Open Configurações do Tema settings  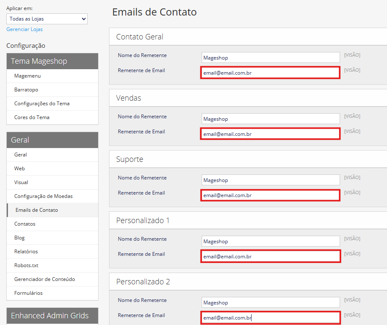click(x=42, y=104)
